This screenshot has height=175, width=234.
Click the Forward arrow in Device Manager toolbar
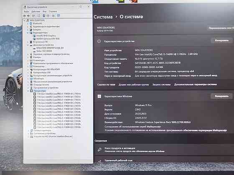click(28, 16)
